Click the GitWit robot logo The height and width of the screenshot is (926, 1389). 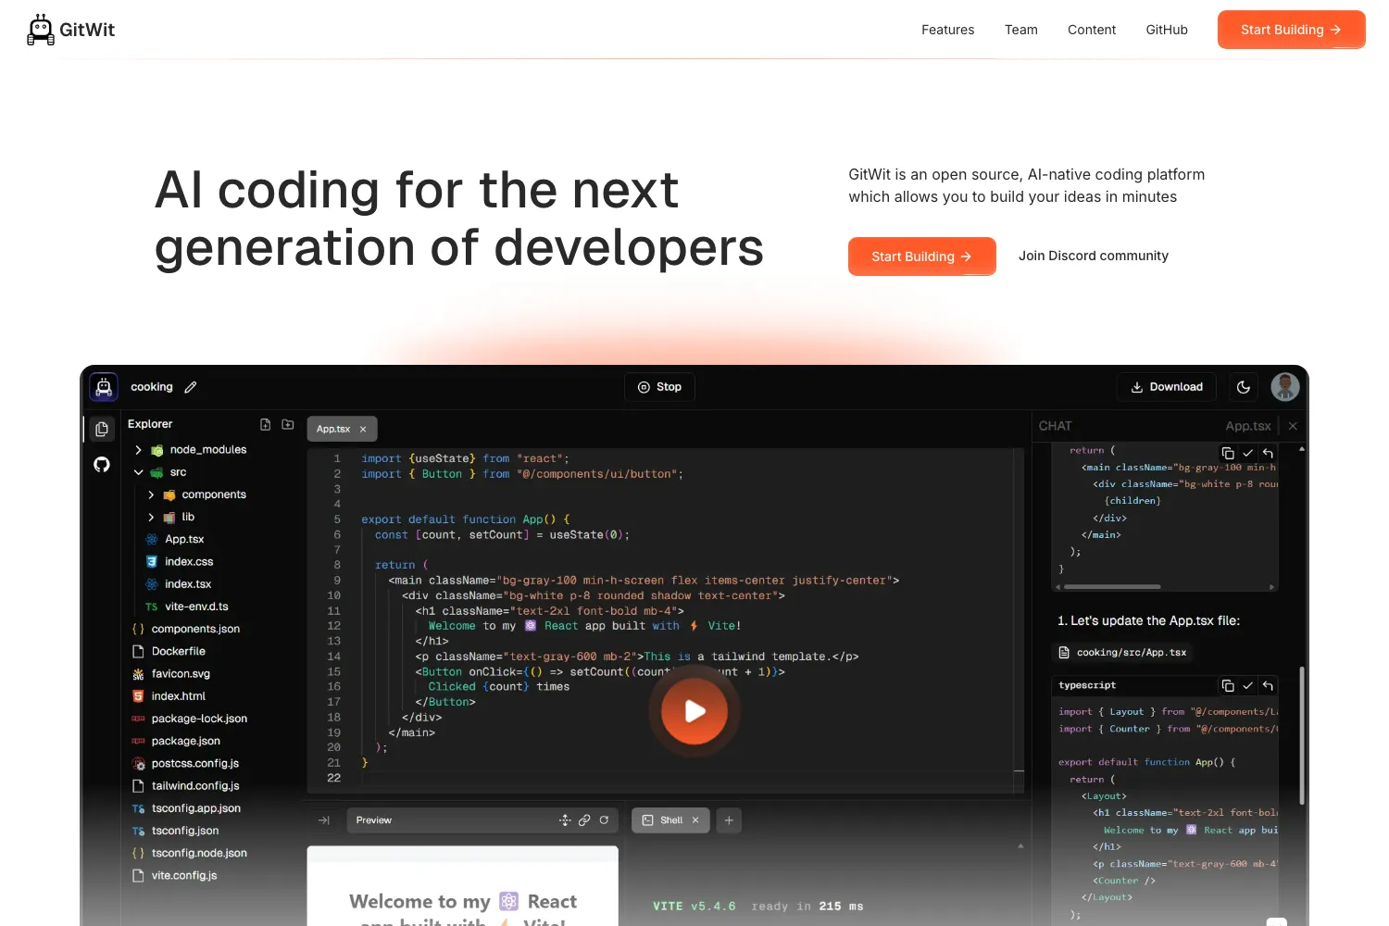click(41, 30)
